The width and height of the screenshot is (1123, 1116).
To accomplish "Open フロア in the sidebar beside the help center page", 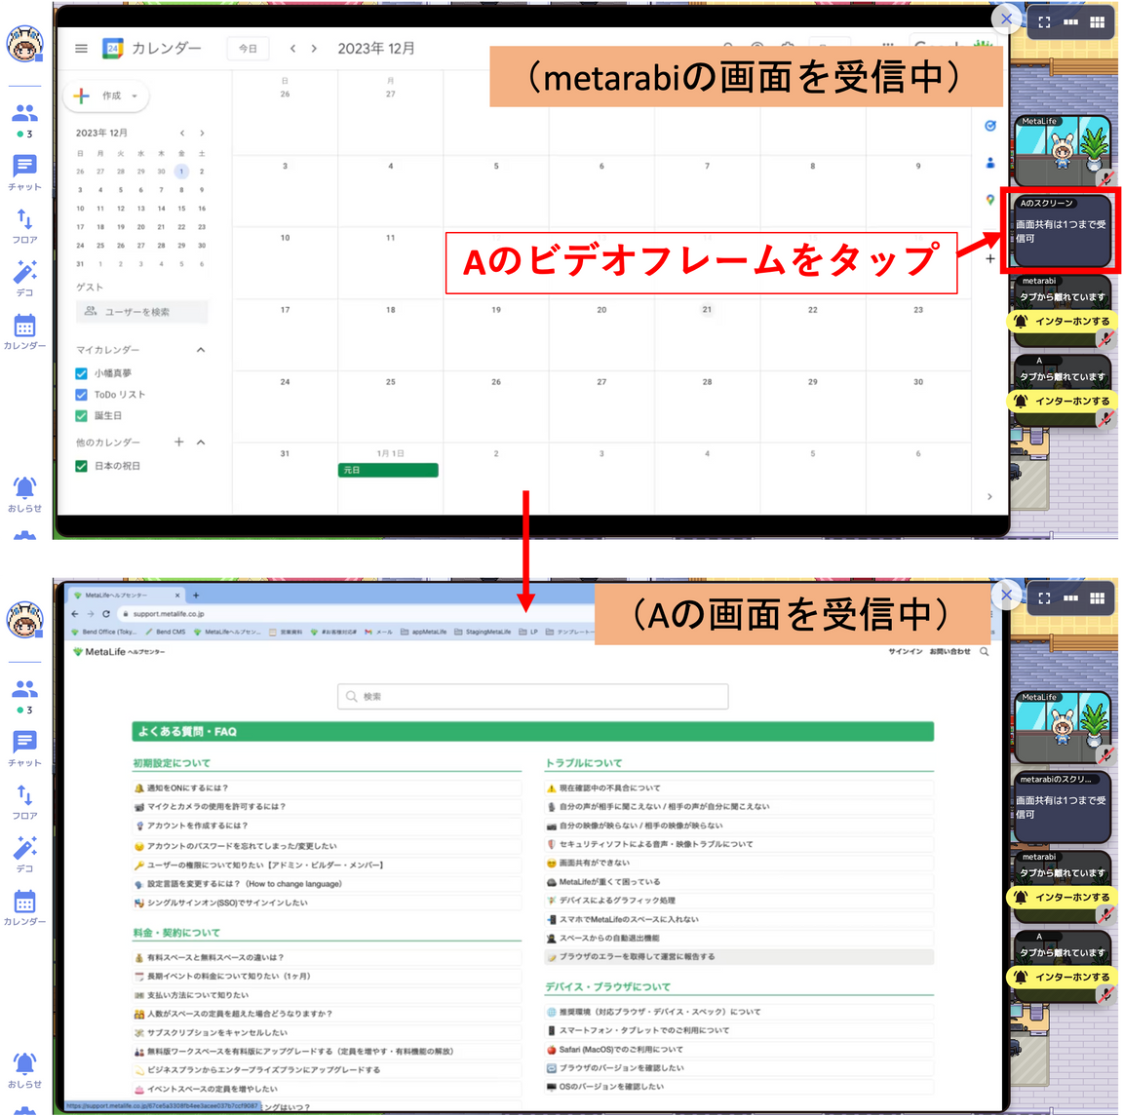I will click(24, 802).
